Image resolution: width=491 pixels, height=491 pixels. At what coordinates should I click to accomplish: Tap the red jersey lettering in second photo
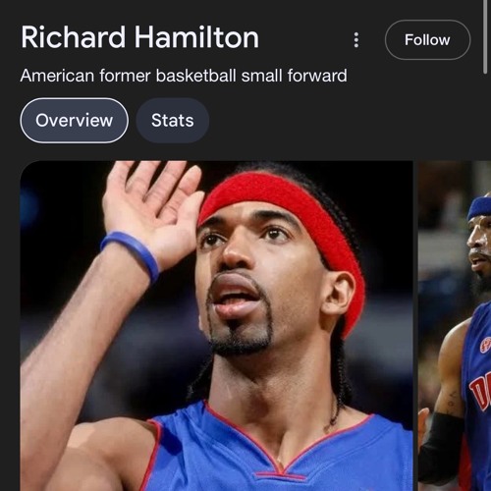point(481,391)
